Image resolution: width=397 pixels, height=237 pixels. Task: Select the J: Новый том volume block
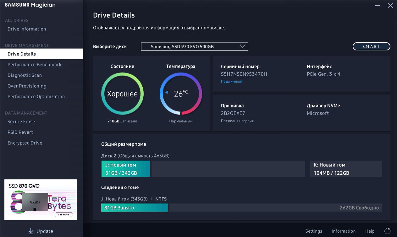click(x=125, y=169)
